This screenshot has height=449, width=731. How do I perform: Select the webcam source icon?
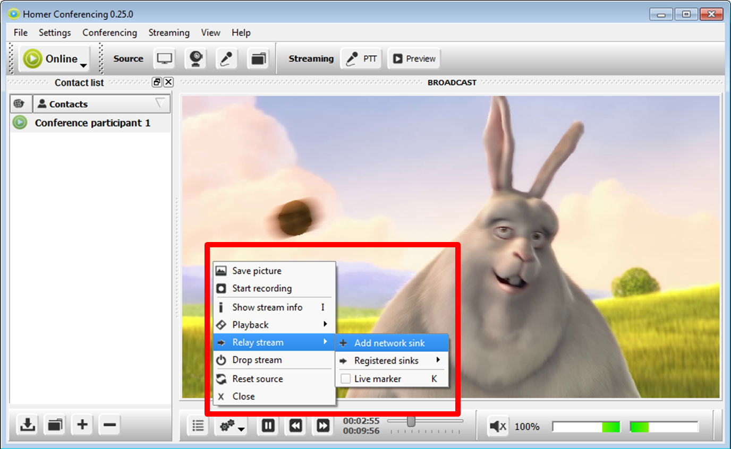[195, 59]
